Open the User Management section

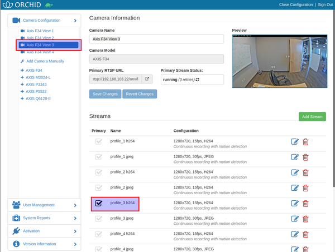44,205
